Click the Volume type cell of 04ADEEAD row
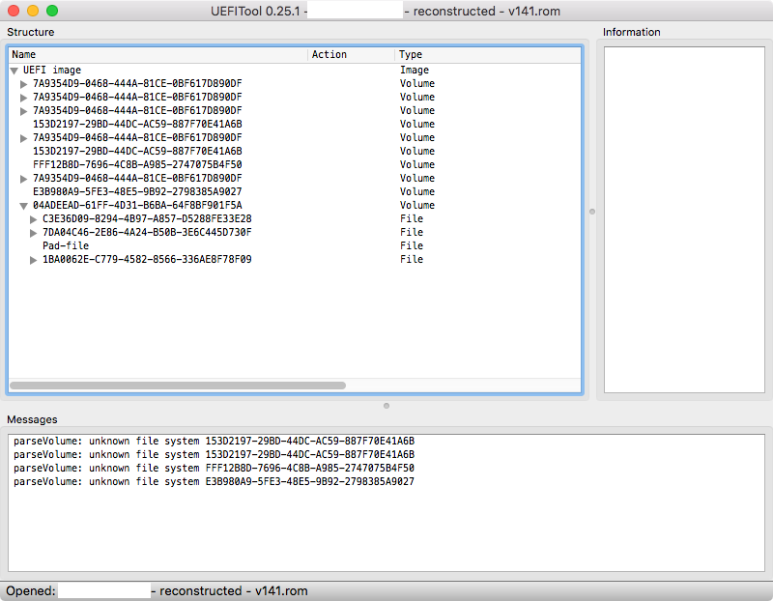The height and width of the screenshot is (601, 773). coord(417,205)
